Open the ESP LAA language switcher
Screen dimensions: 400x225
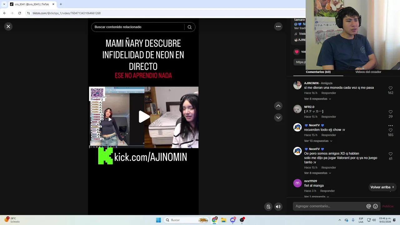point(361,220)
